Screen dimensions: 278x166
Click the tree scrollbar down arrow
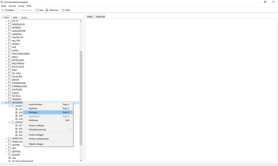click(81, 160)
